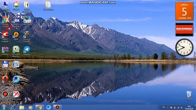Click the RU language indicator
The width and height of the screenshot is (196, 110).
(x=164, y=107)
